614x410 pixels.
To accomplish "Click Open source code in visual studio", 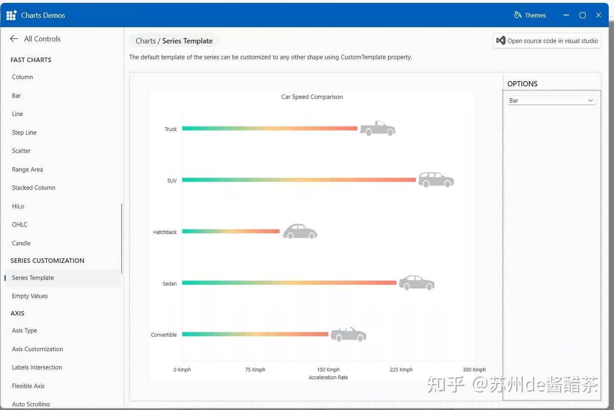I will [x=547, y=40].
